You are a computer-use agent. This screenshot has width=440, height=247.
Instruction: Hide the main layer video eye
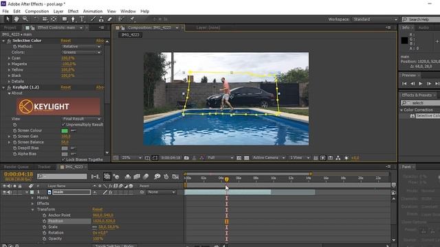4,192
